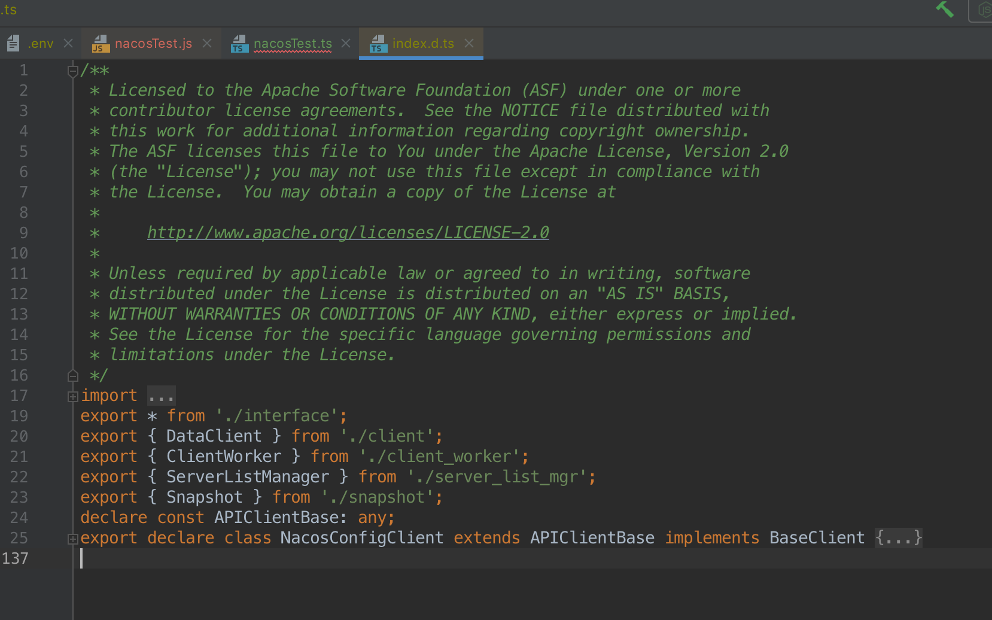Expand the folded import statements
Viewport: 992px width, 620px height.
[73, 396]
